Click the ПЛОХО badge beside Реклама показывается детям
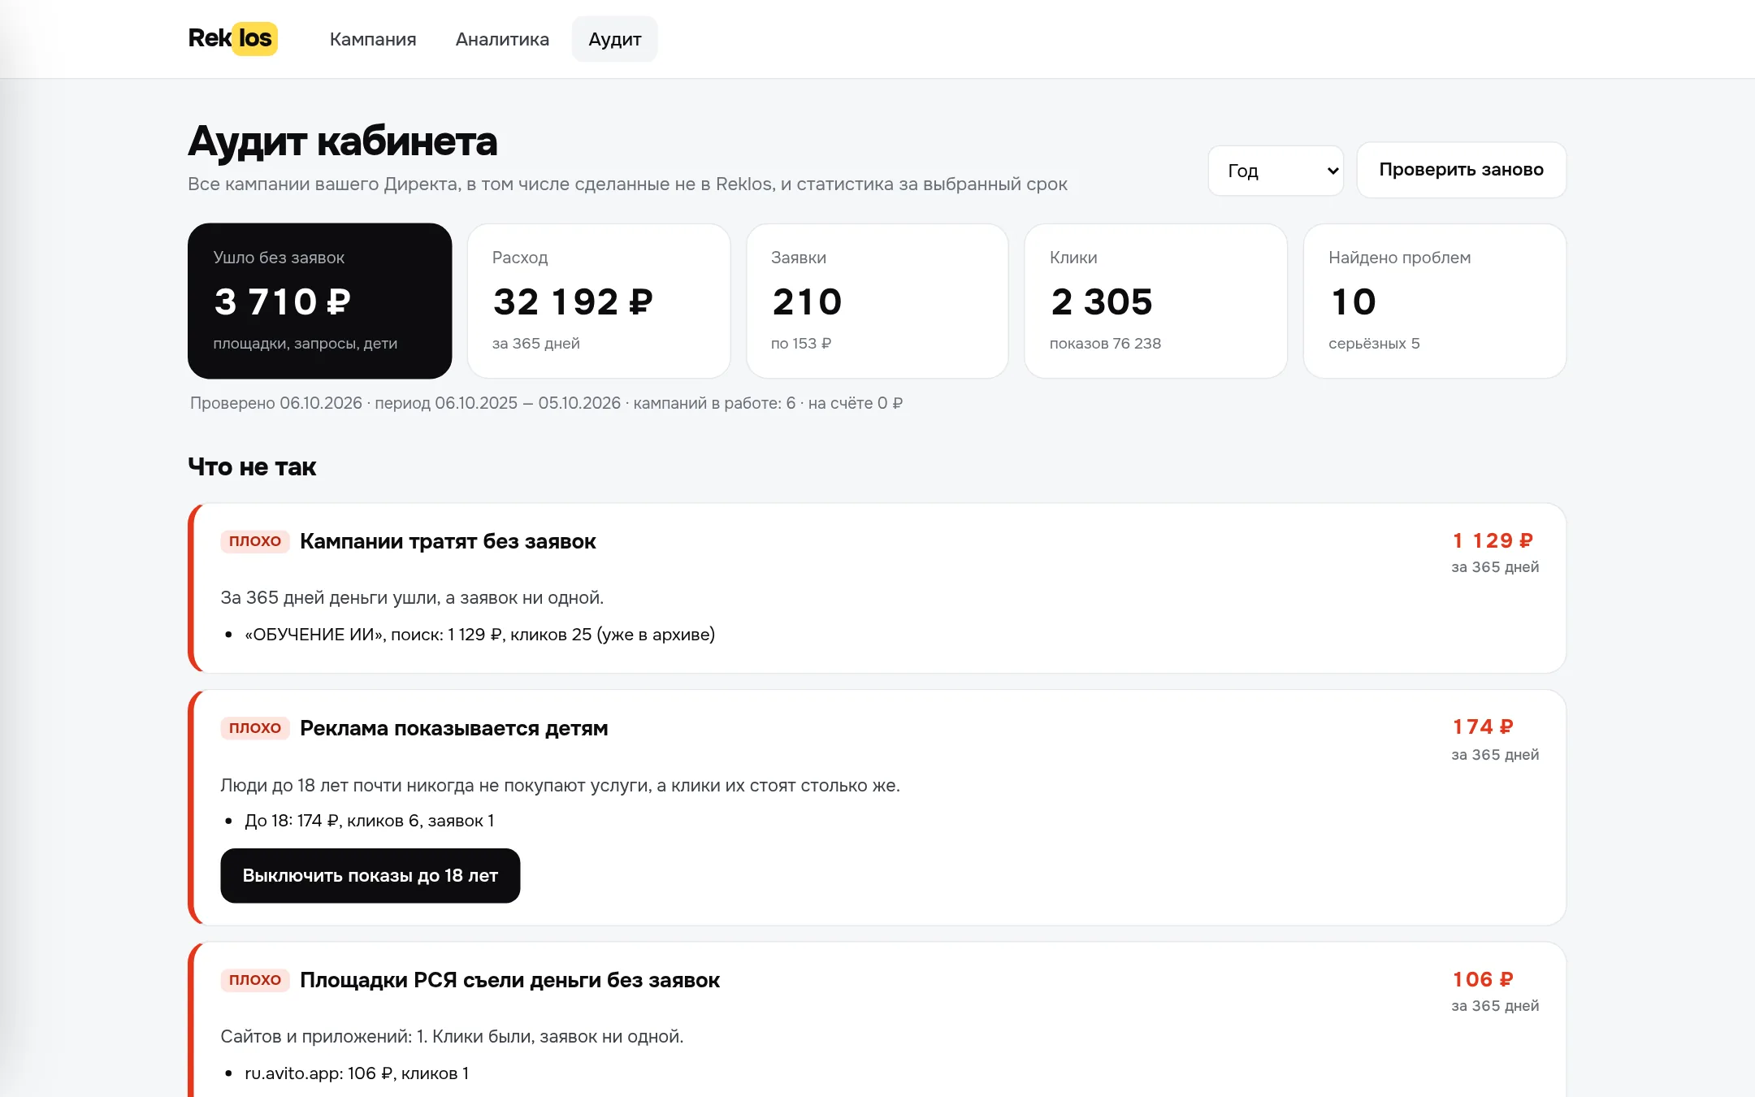 (255, 728)
